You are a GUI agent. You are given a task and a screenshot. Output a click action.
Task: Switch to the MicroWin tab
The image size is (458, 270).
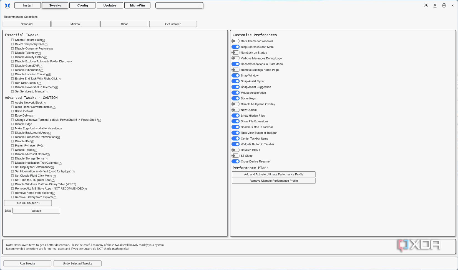click(137, 5)
